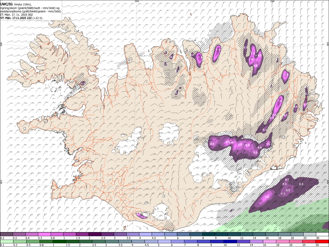Click the 'rigning/skúrir (grænt/blátt/rautt' legend line
The image size is (329, 247).
[30, 8]
